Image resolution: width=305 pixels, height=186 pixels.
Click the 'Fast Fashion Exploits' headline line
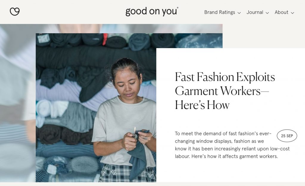click(x=225, y=77)
